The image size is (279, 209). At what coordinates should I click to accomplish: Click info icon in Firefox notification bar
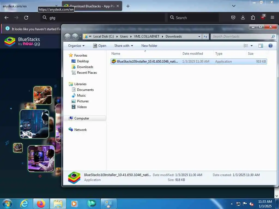point(7,28)
